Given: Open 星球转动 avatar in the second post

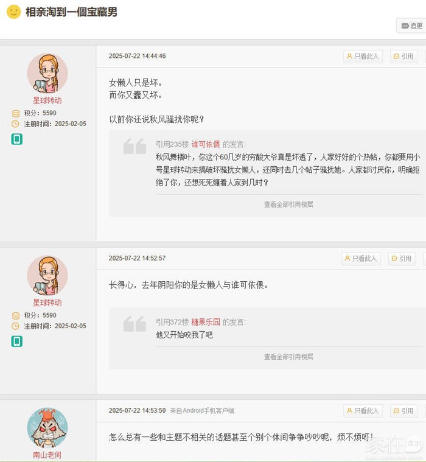Looking at the screenshot, I should tap(47, 276).
